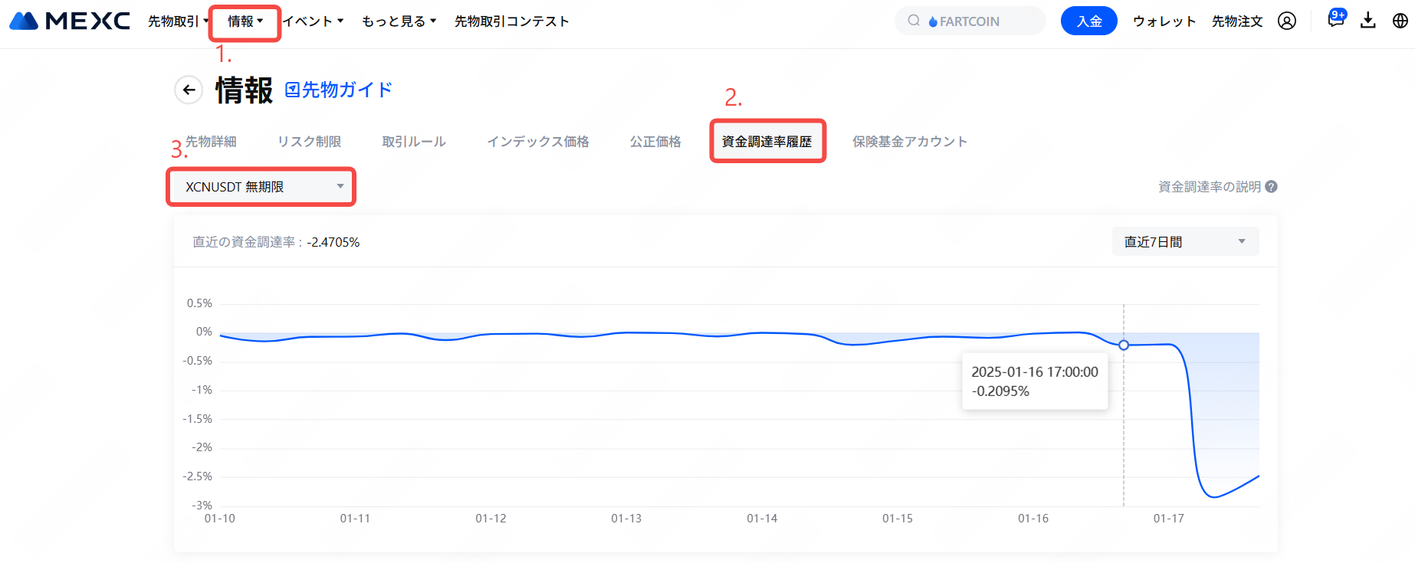Click the question mark help icon

1271,187
